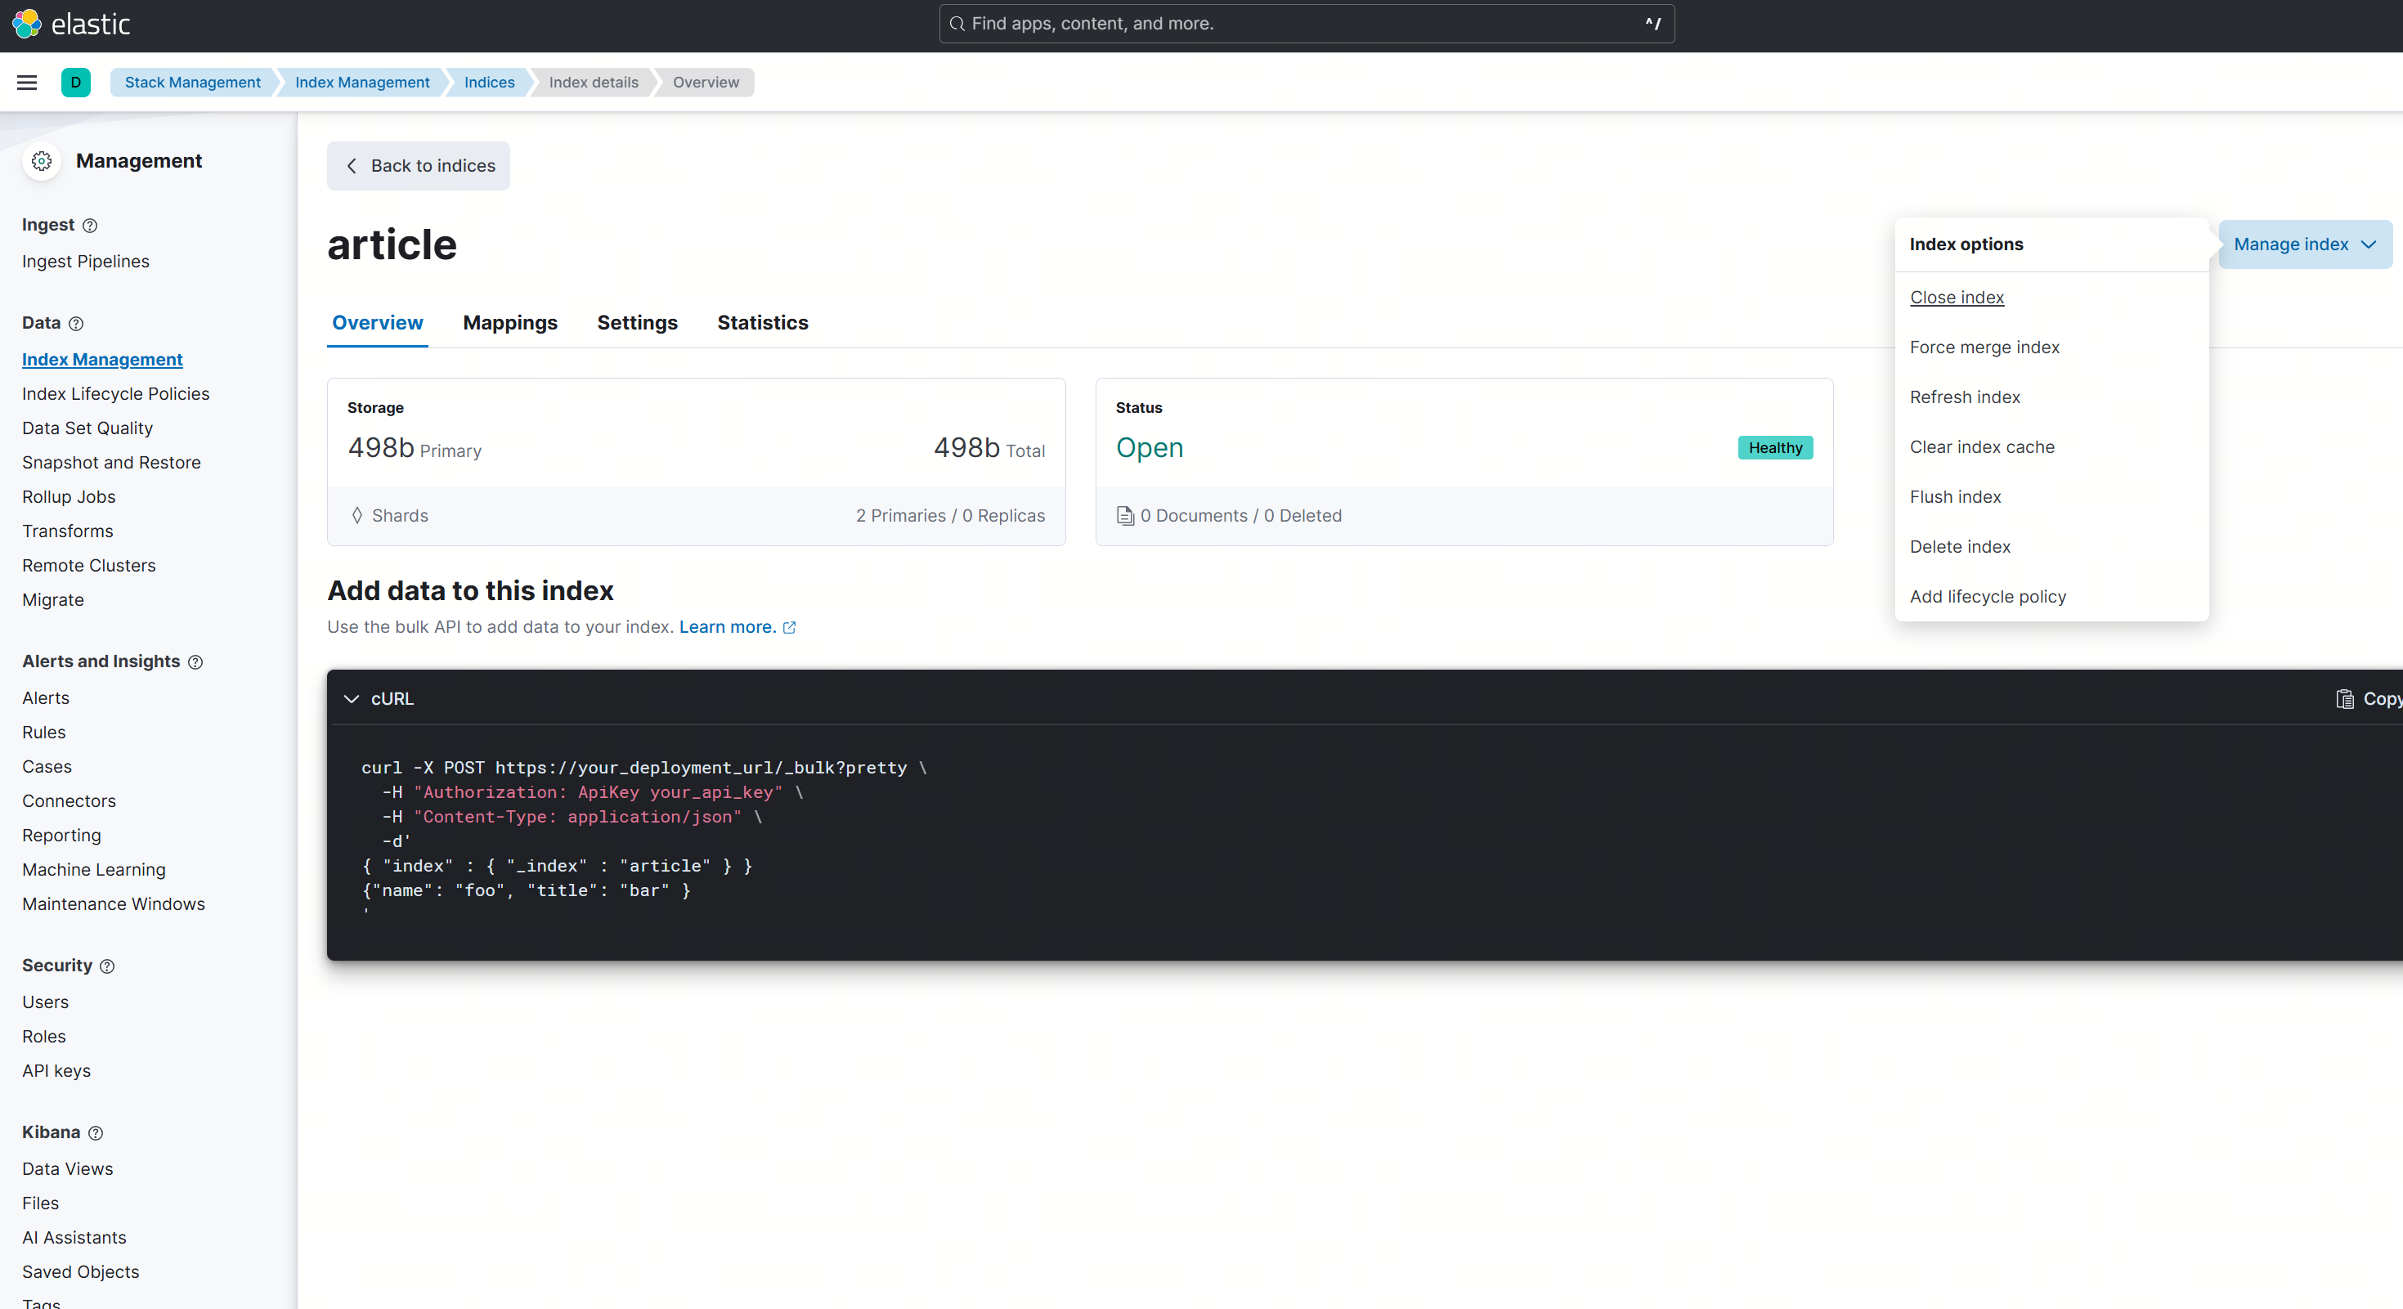Open Files under Kibana
Image resolution: width=2403 pixels, height=1309 pixels.
(x=41, y=1204)
